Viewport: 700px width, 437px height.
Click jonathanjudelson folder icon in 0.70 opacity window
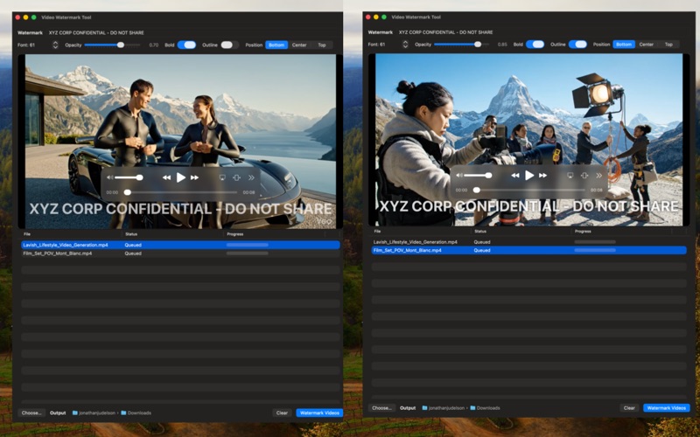coord(75,413)
